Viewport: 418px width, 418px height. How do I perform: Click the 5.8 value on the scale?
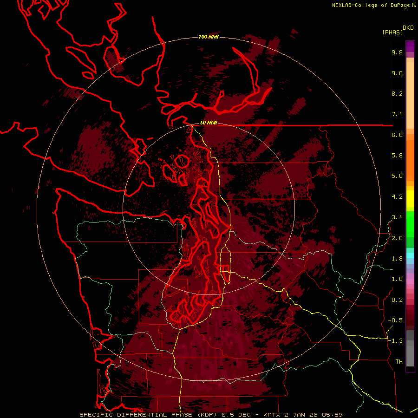pyautogui.click(x=397, y=156)
